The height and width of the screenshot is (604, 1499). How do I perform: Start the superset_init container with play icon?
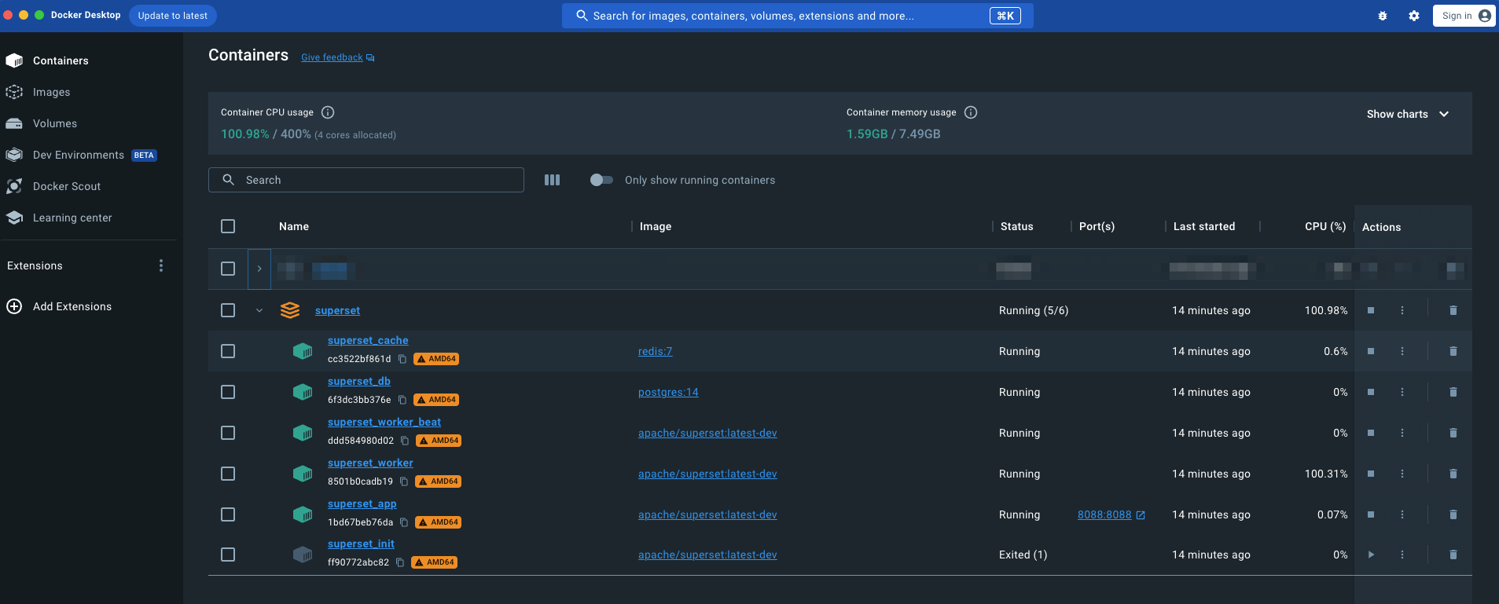pos(1371,555)
